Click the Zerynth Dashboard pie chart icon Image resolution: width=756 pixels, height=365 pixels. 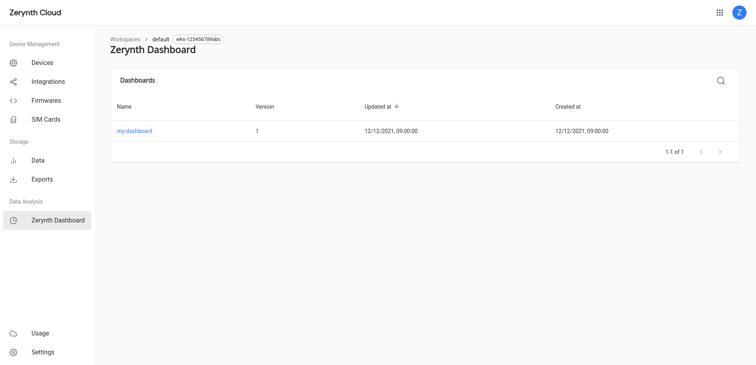(x=13, y=220)
